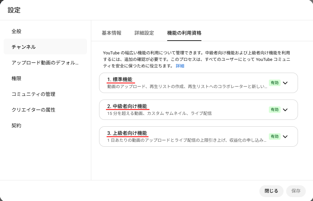Viewport: 313px width, 201px height.
Task: Open コミュニティの管理 in sidebar
Action: tap(33, 94)
